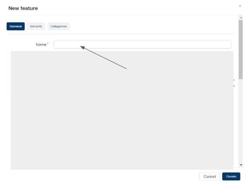Click the red required asterisk by Name
245x184 pixels.
click(47, 44)
